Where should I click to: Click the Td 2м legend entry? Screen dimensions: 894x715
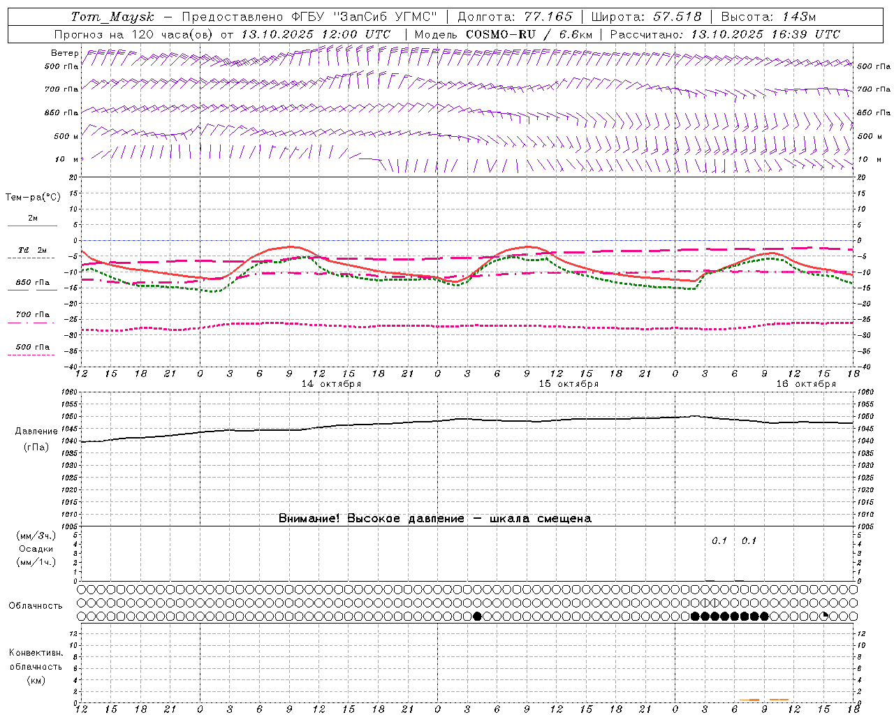32,251
